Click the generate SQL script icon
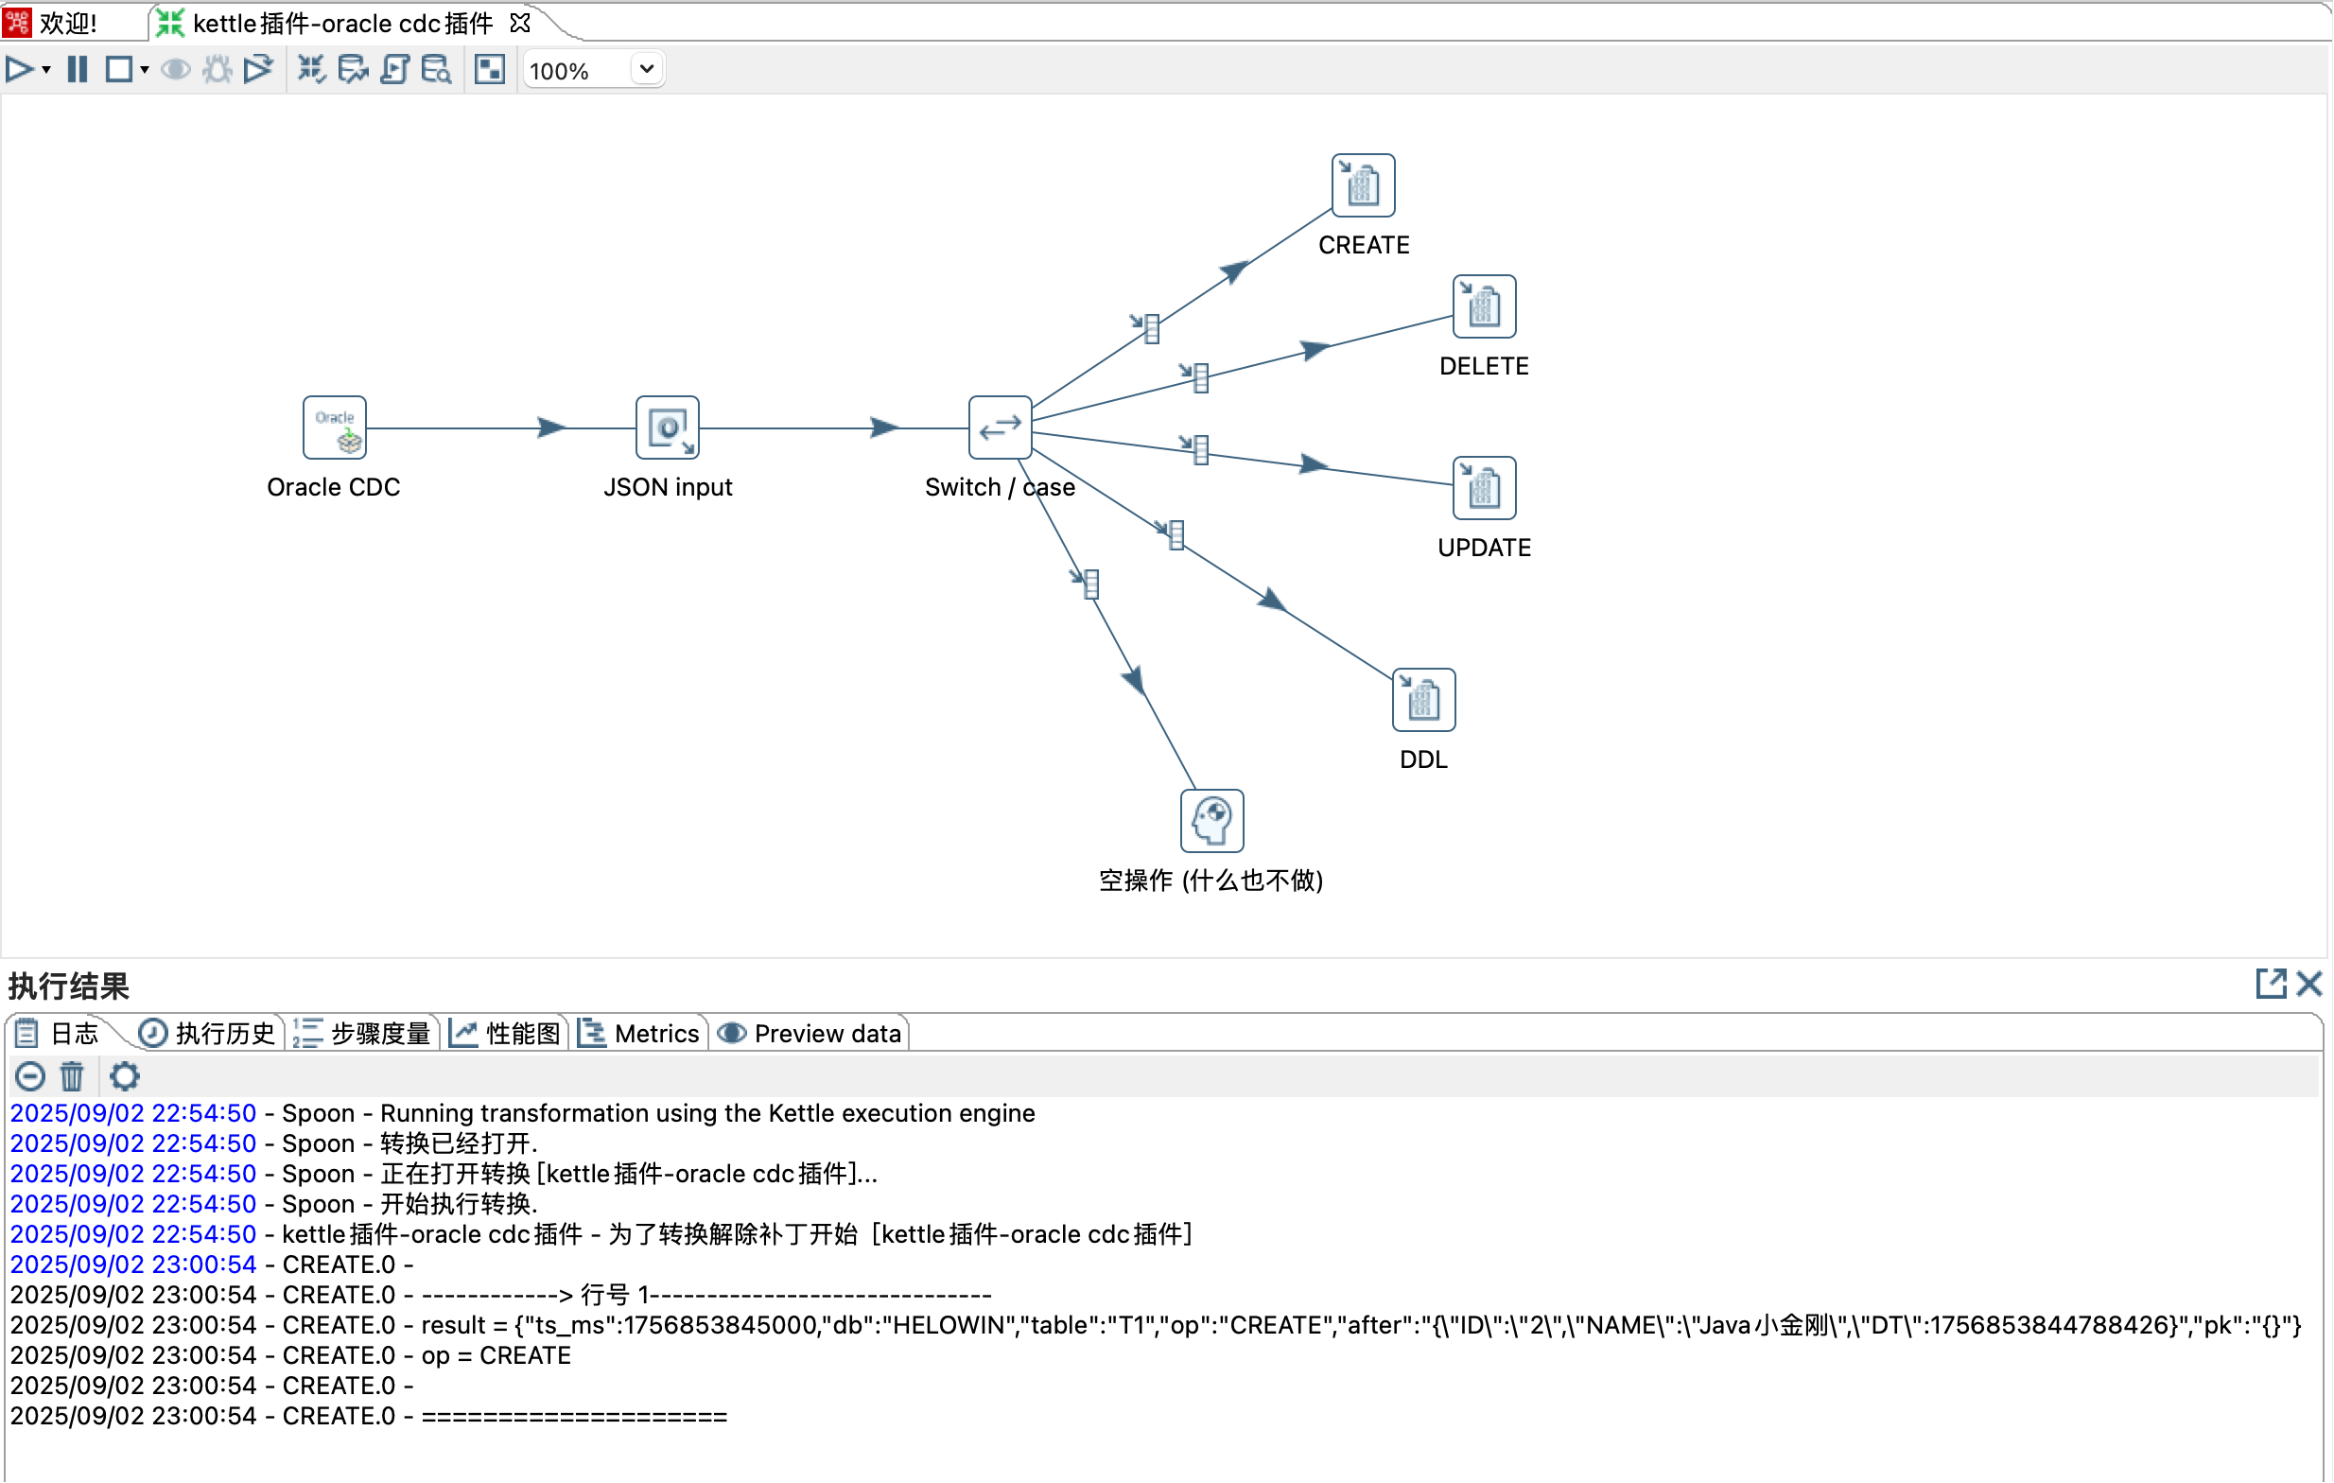This screenshot has width=2334, height=1483. (x=394, y=70)
